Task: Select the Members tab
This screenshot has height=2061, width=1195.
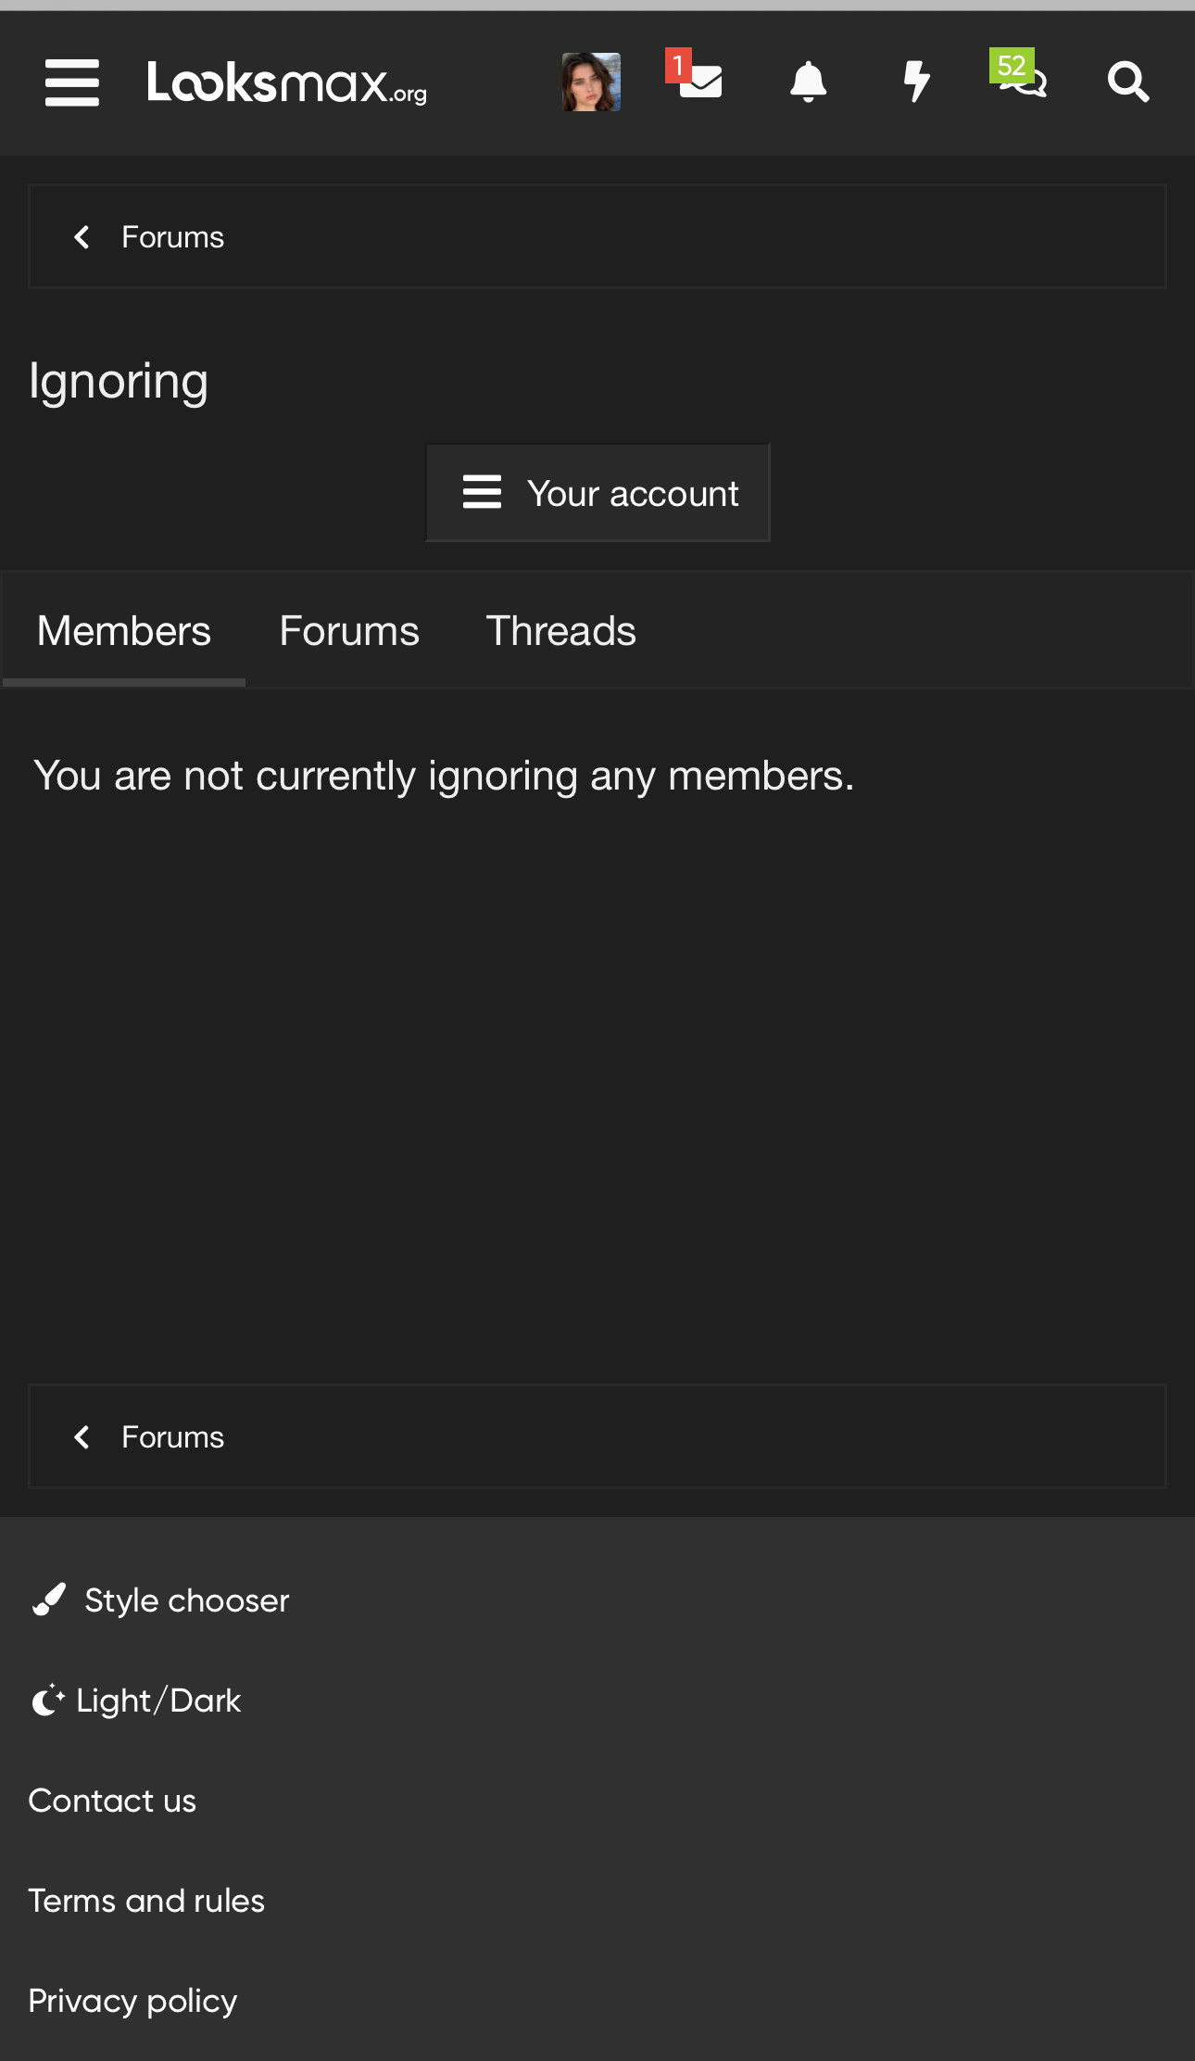Action: 124,631
